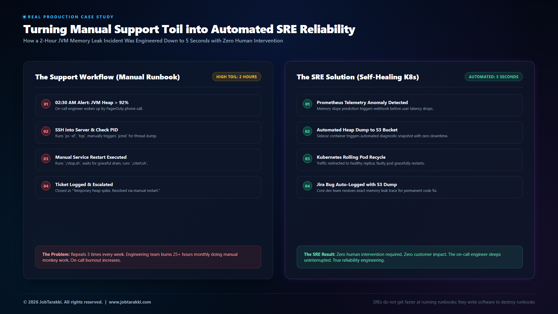Viewport: 558px width, 314px height.
Task: Click 'Kubernetes Rolling Pod Recycle' title
Action: [x=351, y=157]
